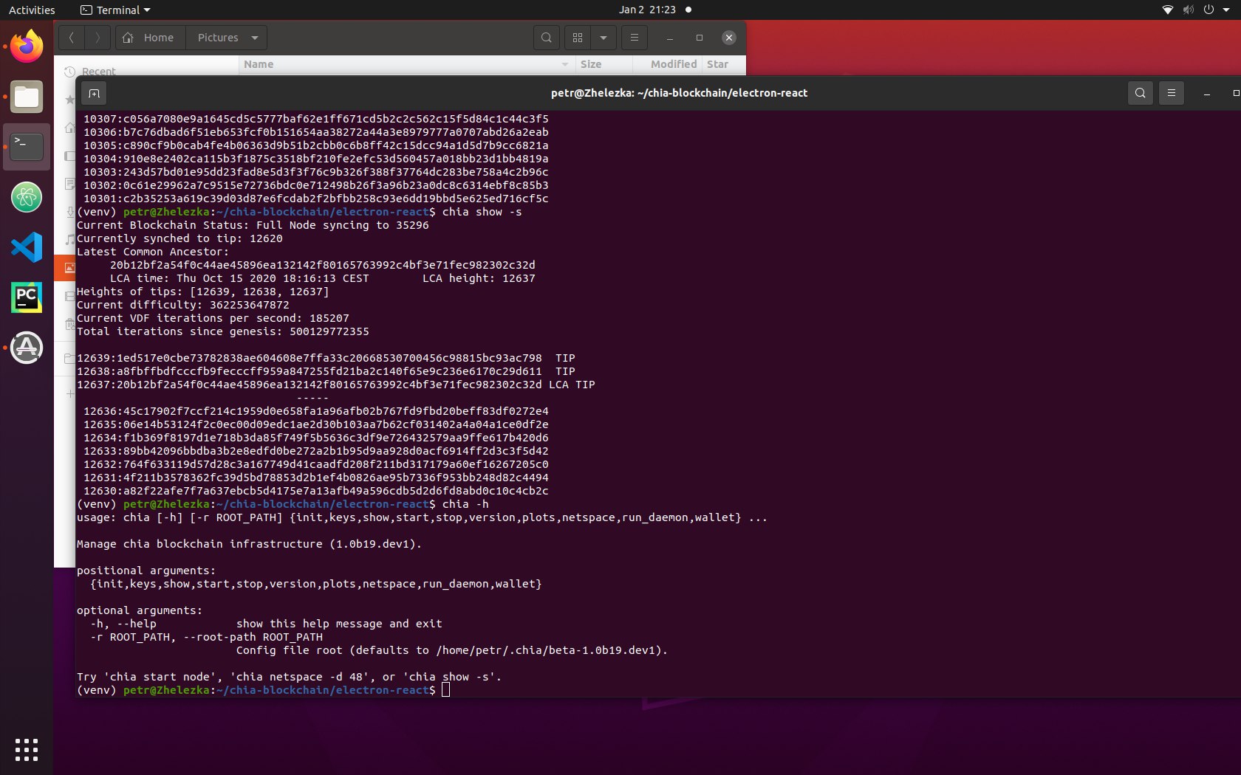This screenshot has height=775, width=1241.
Task: Click block 10307 hash line
Action: [x=316, y=119]
